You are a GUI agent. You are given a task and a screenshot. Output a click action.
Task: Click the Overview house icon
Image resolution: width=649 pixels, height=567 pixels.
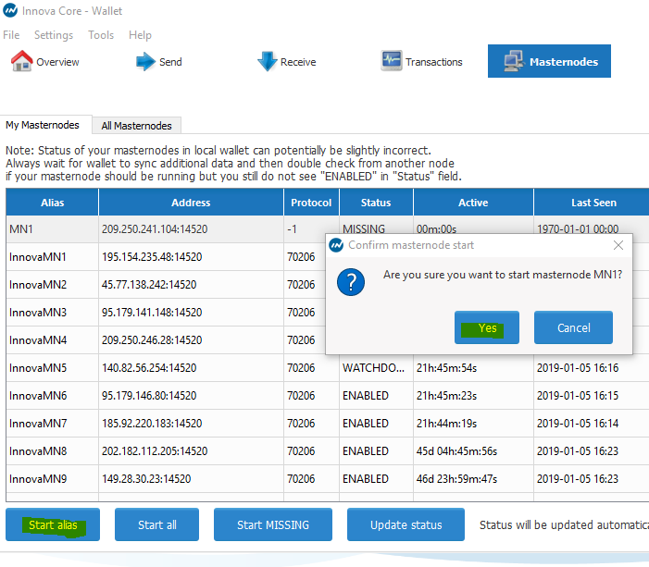pyautogui.click(x=21, y=61)
